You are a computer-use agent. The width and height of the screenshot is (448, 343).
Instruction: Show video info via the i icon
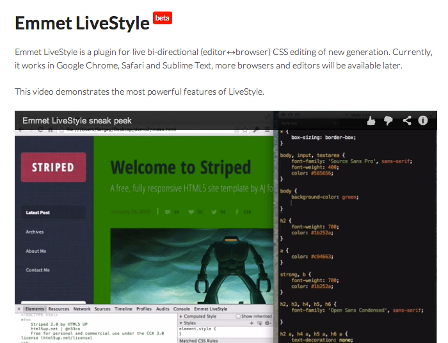(423, 120)
